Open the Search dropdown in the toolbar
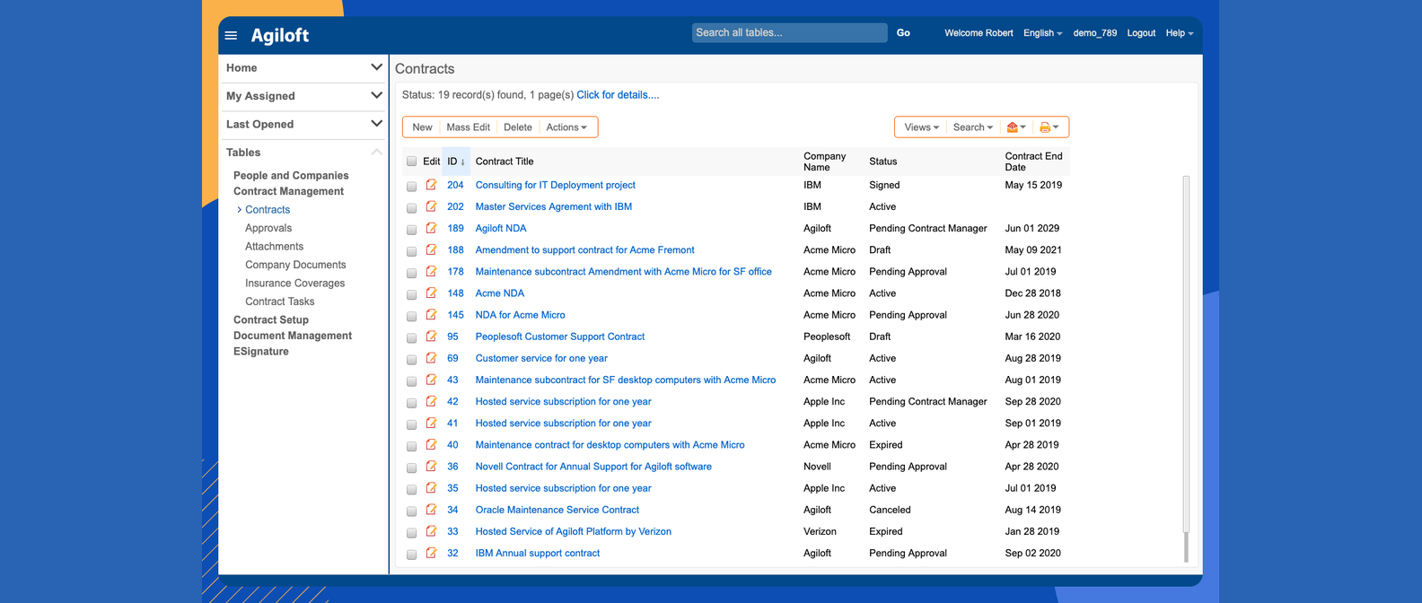 (973, 127)
